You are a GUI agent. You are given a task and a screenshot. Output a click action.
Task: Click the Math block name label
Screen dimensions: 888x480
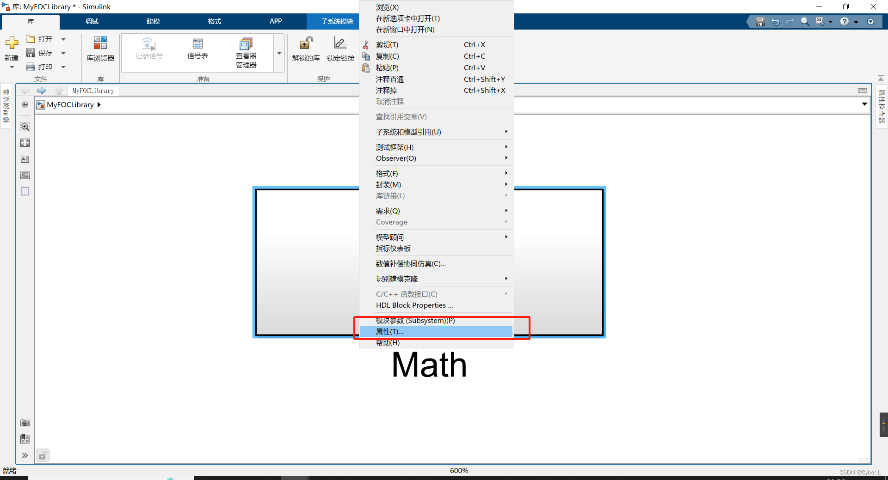click(429, 365)
